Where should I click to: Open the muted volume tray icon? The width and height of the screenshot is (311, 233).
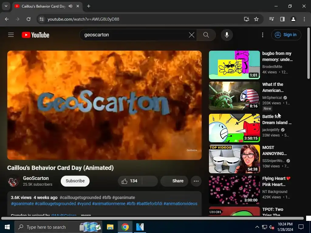coord(272,227)
